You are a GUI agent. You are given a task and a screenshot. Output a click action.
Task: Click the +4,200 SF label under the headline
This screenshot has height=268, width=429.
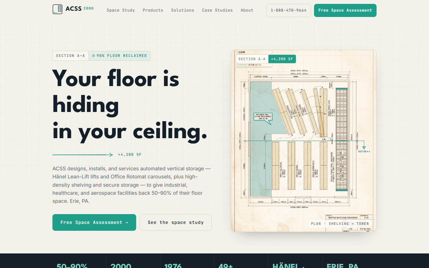(x=130, y=155)
